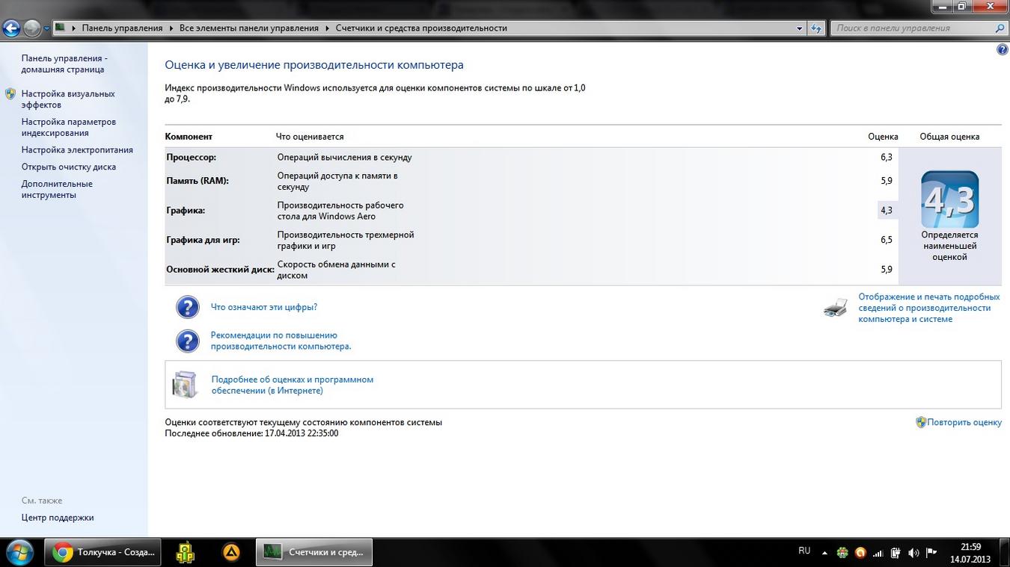Click the Forward navigation arrow button
Screen dimensions: 1010x567
pos(32,28)
